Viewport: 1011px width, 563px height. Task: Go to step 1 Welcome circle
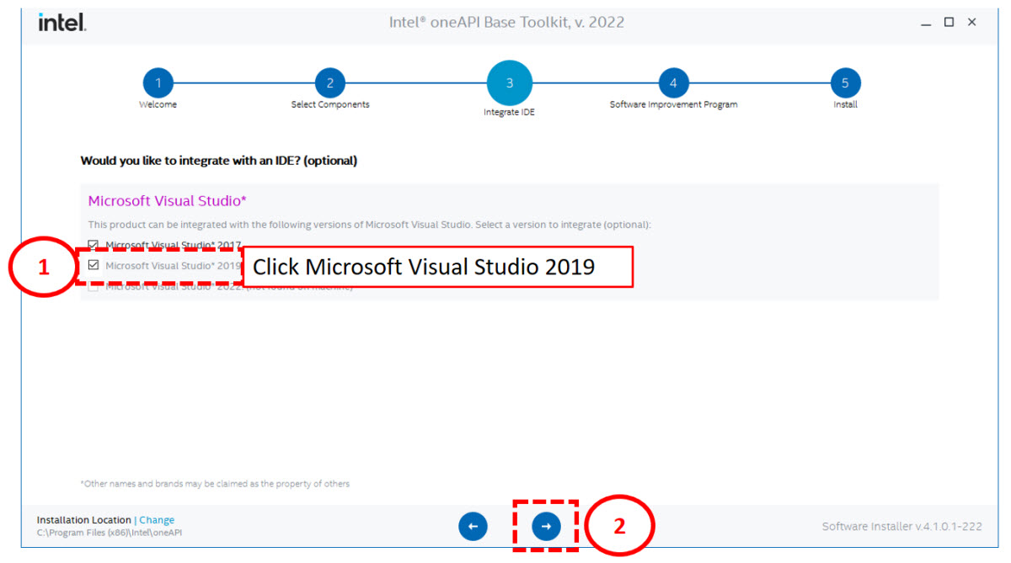pos(158,82)
